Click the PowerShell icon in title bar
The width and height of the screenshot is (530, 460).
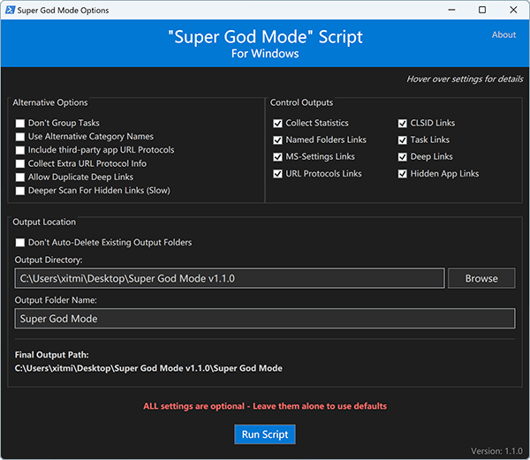coord(10,10)
